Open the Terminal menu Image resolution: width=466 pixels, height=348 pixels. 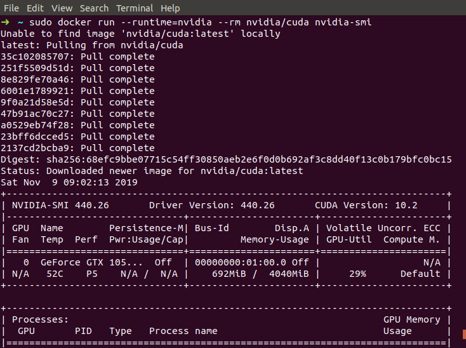[135, 8]
